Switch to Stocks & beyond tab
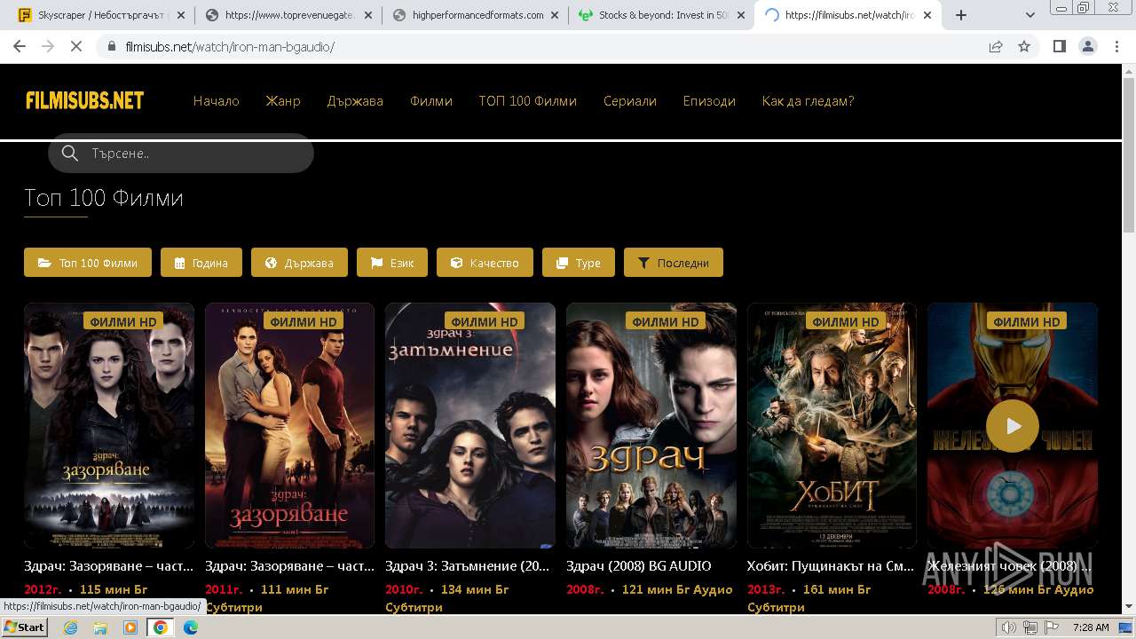 click(661, 15)
